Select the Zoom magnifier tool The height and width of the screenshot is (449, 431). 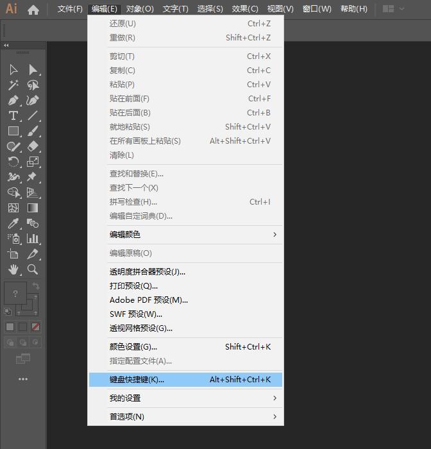click(x=33, y=269)
